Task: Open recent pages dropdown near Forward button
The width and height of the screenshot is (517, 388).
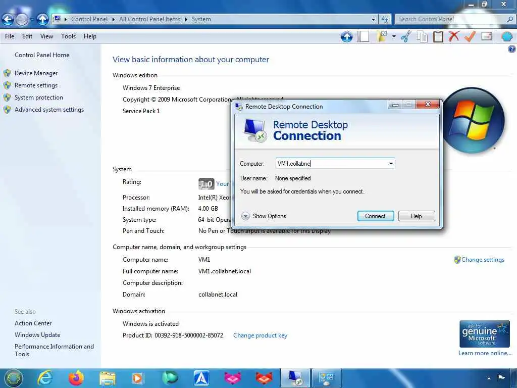Action: (x=32, y=20)
